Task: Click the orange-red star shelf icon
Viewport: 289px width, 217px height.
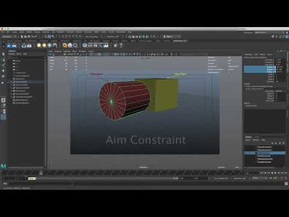Action: 64,46
